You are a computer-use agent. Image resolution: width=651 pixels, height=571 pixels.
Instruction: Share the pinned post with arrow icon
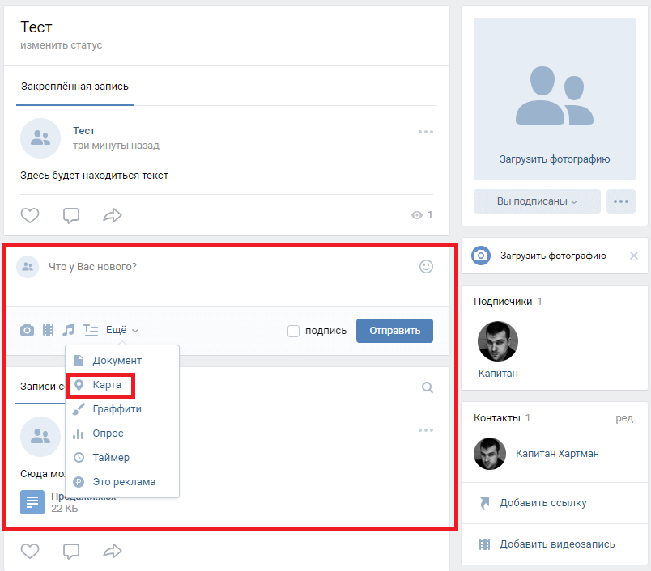pos(112,215)
